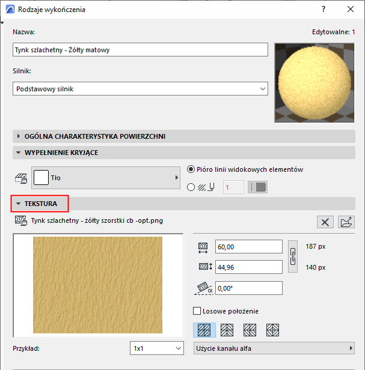Click the white Tło fill swatch
Screen dimensions: 365x370
pyautogui.click(x=41, y=177)
